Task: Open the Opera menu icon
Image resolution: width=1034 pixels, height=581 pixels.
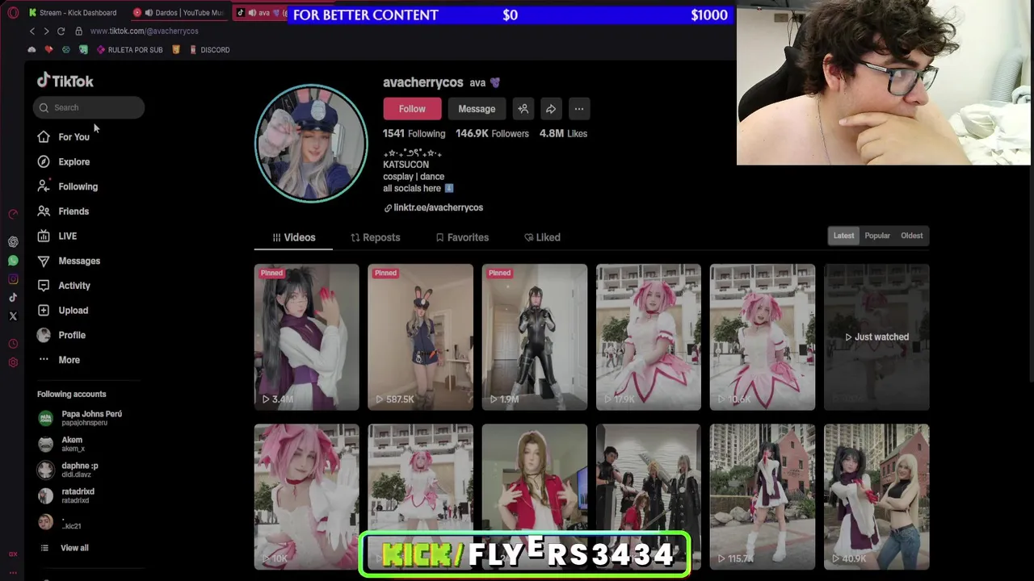Action: (x=13, y=13)
